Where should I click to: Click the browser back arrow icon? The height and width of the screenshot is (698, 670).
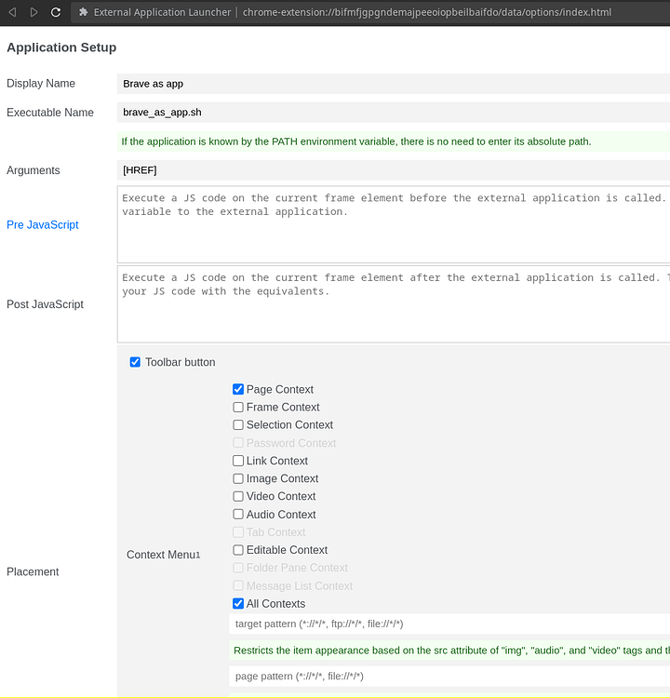point(12,12)
